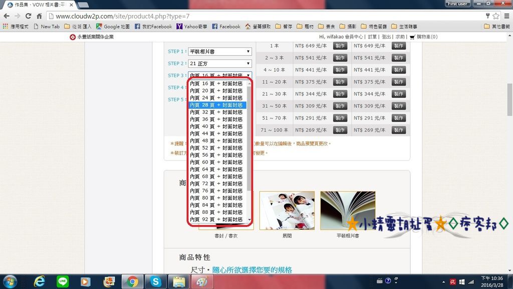Open the 生活雜事 bookmarks folder
This screenshot has height=289, width=513.
pyautogui.click(x=404, y=27)
